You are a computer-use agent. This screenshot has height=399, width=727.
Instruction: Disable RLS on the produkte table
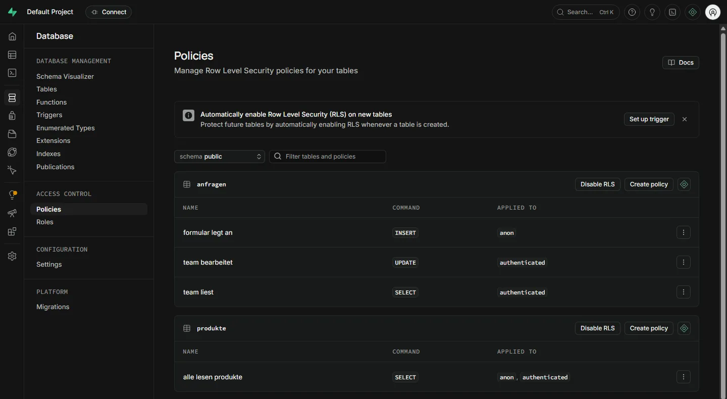(x=598, y=328)
